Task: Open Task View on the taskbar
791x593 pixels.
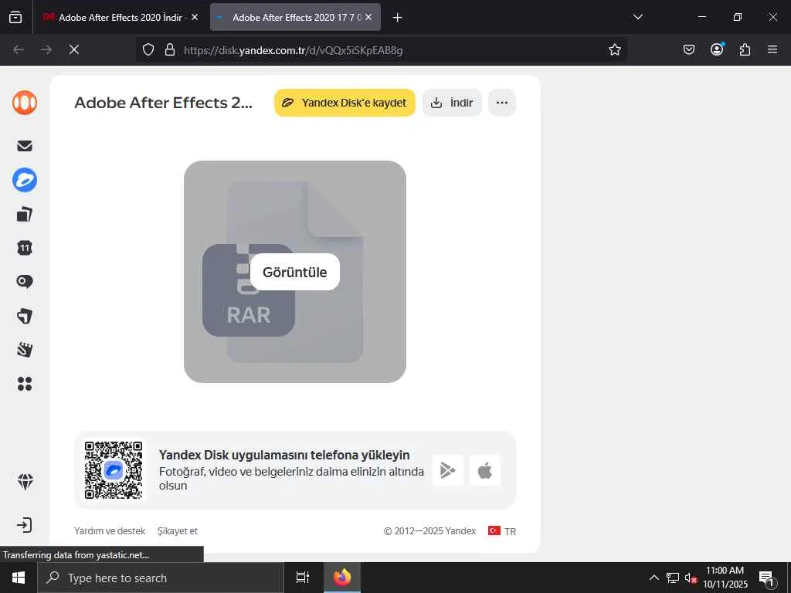Action: click(x=303, y=578)
